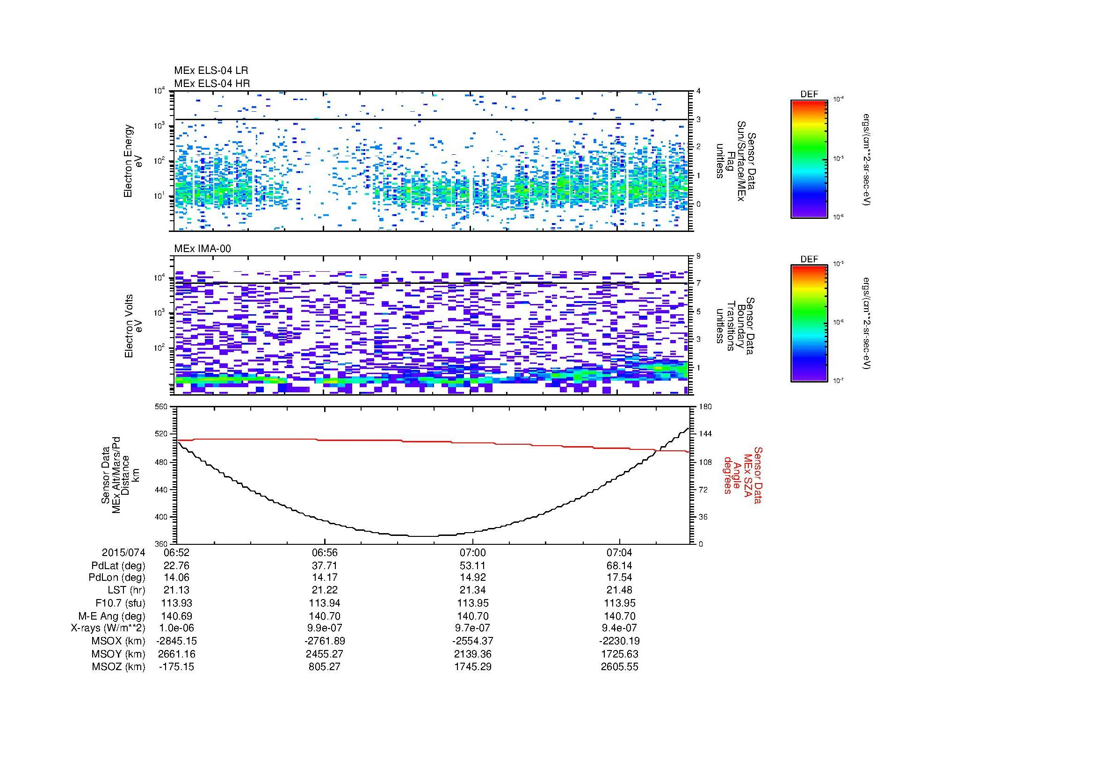Screen dimensions: 1094x773
Task: Click the 'F10.7 (sfu)' row label
Action: coord(120,603)
